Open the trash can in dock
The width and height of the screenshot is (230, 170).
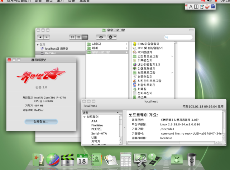click(191, 160)
